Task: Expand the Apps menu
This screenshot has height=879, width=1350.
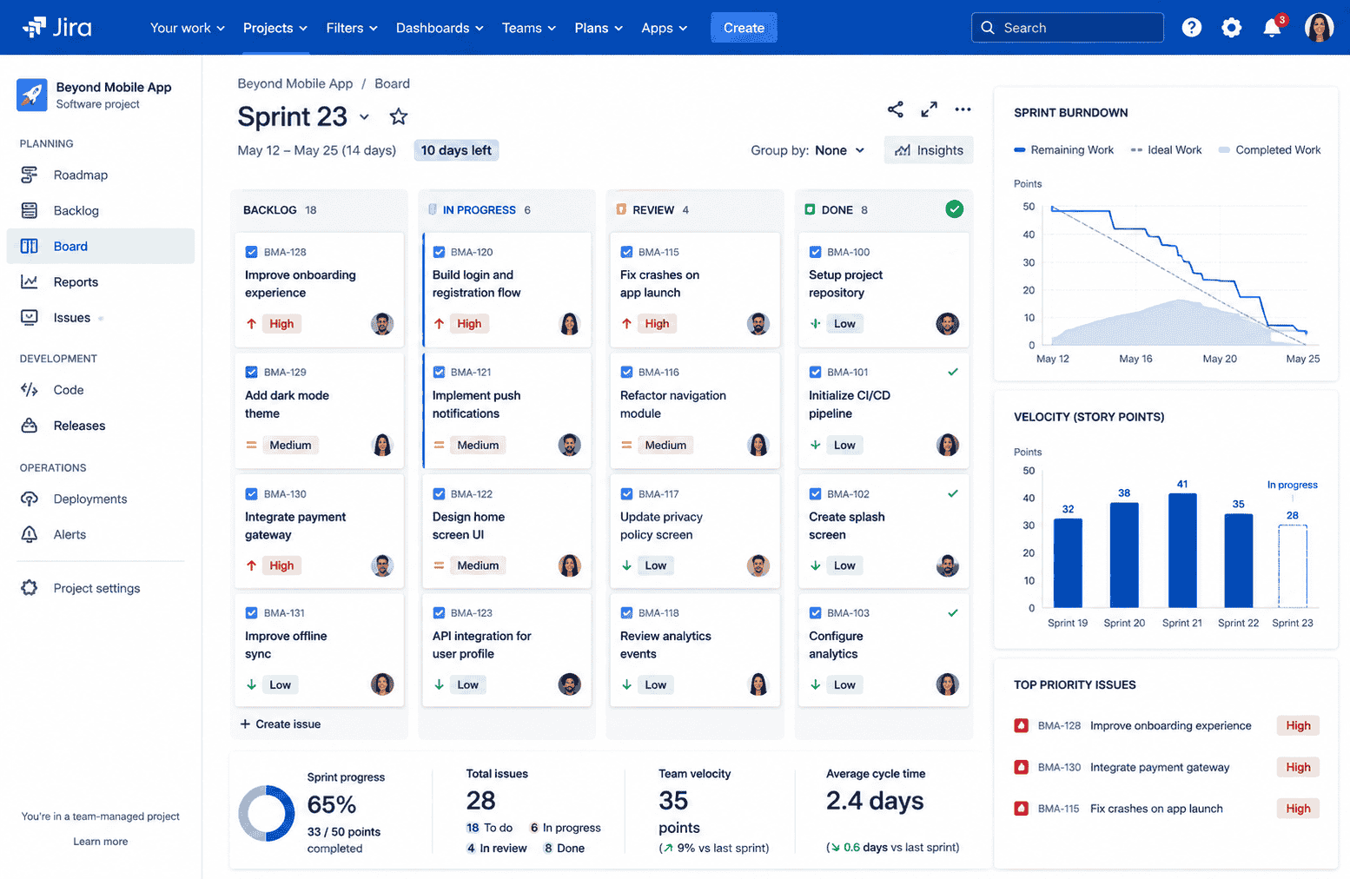Action: [665, 28]
